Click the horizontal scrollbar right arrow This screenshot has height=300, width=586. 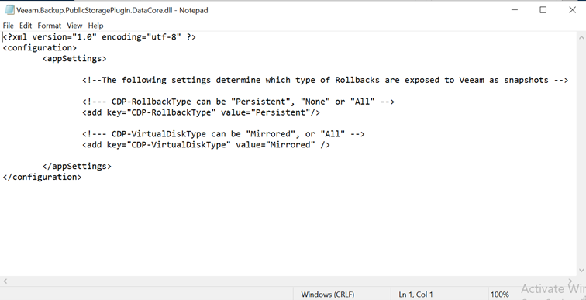pos(570,281)
